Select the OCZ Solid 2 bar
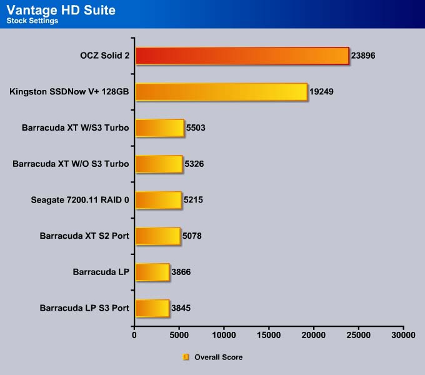This screenshot has height=375, width=425. click(242, 56)
